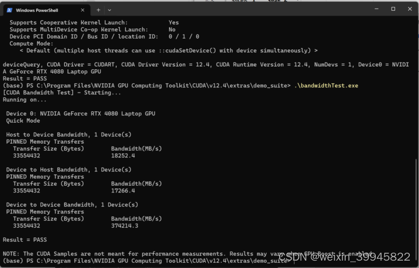419x268 pixels.
Task: Click the "Quick Mode" text
Action: [x=23, y=120]
